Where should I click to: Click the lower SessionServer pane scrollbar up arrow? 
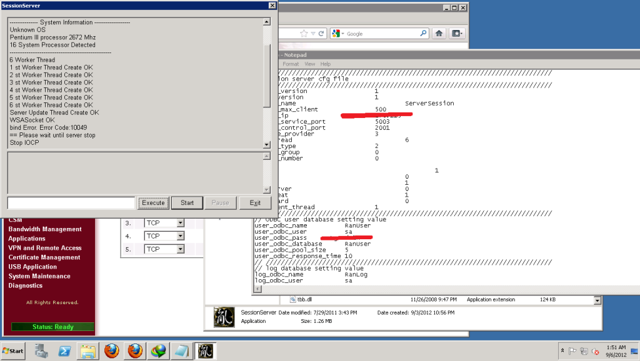266,156
